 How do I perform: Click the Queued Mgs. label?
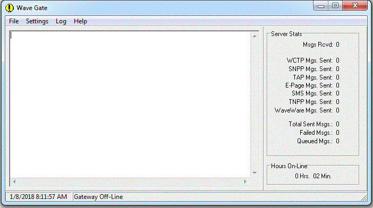(x=315, y=141)
